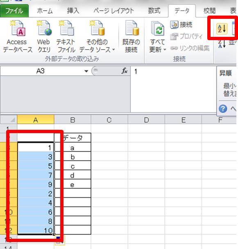
Task: Switch to the 数式 tab
Action: (154, 11)
